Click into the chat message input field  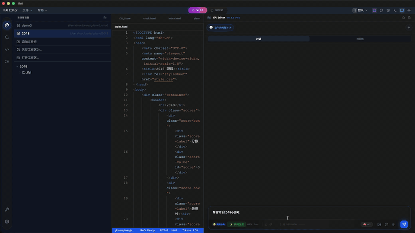[309, 213]
